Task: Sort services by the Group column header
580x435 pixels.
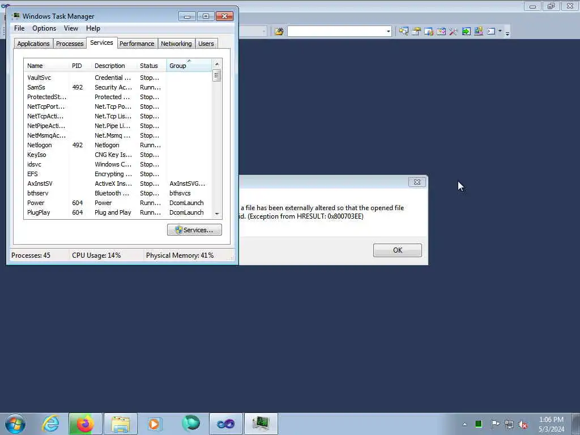Action: pos(189,66)
